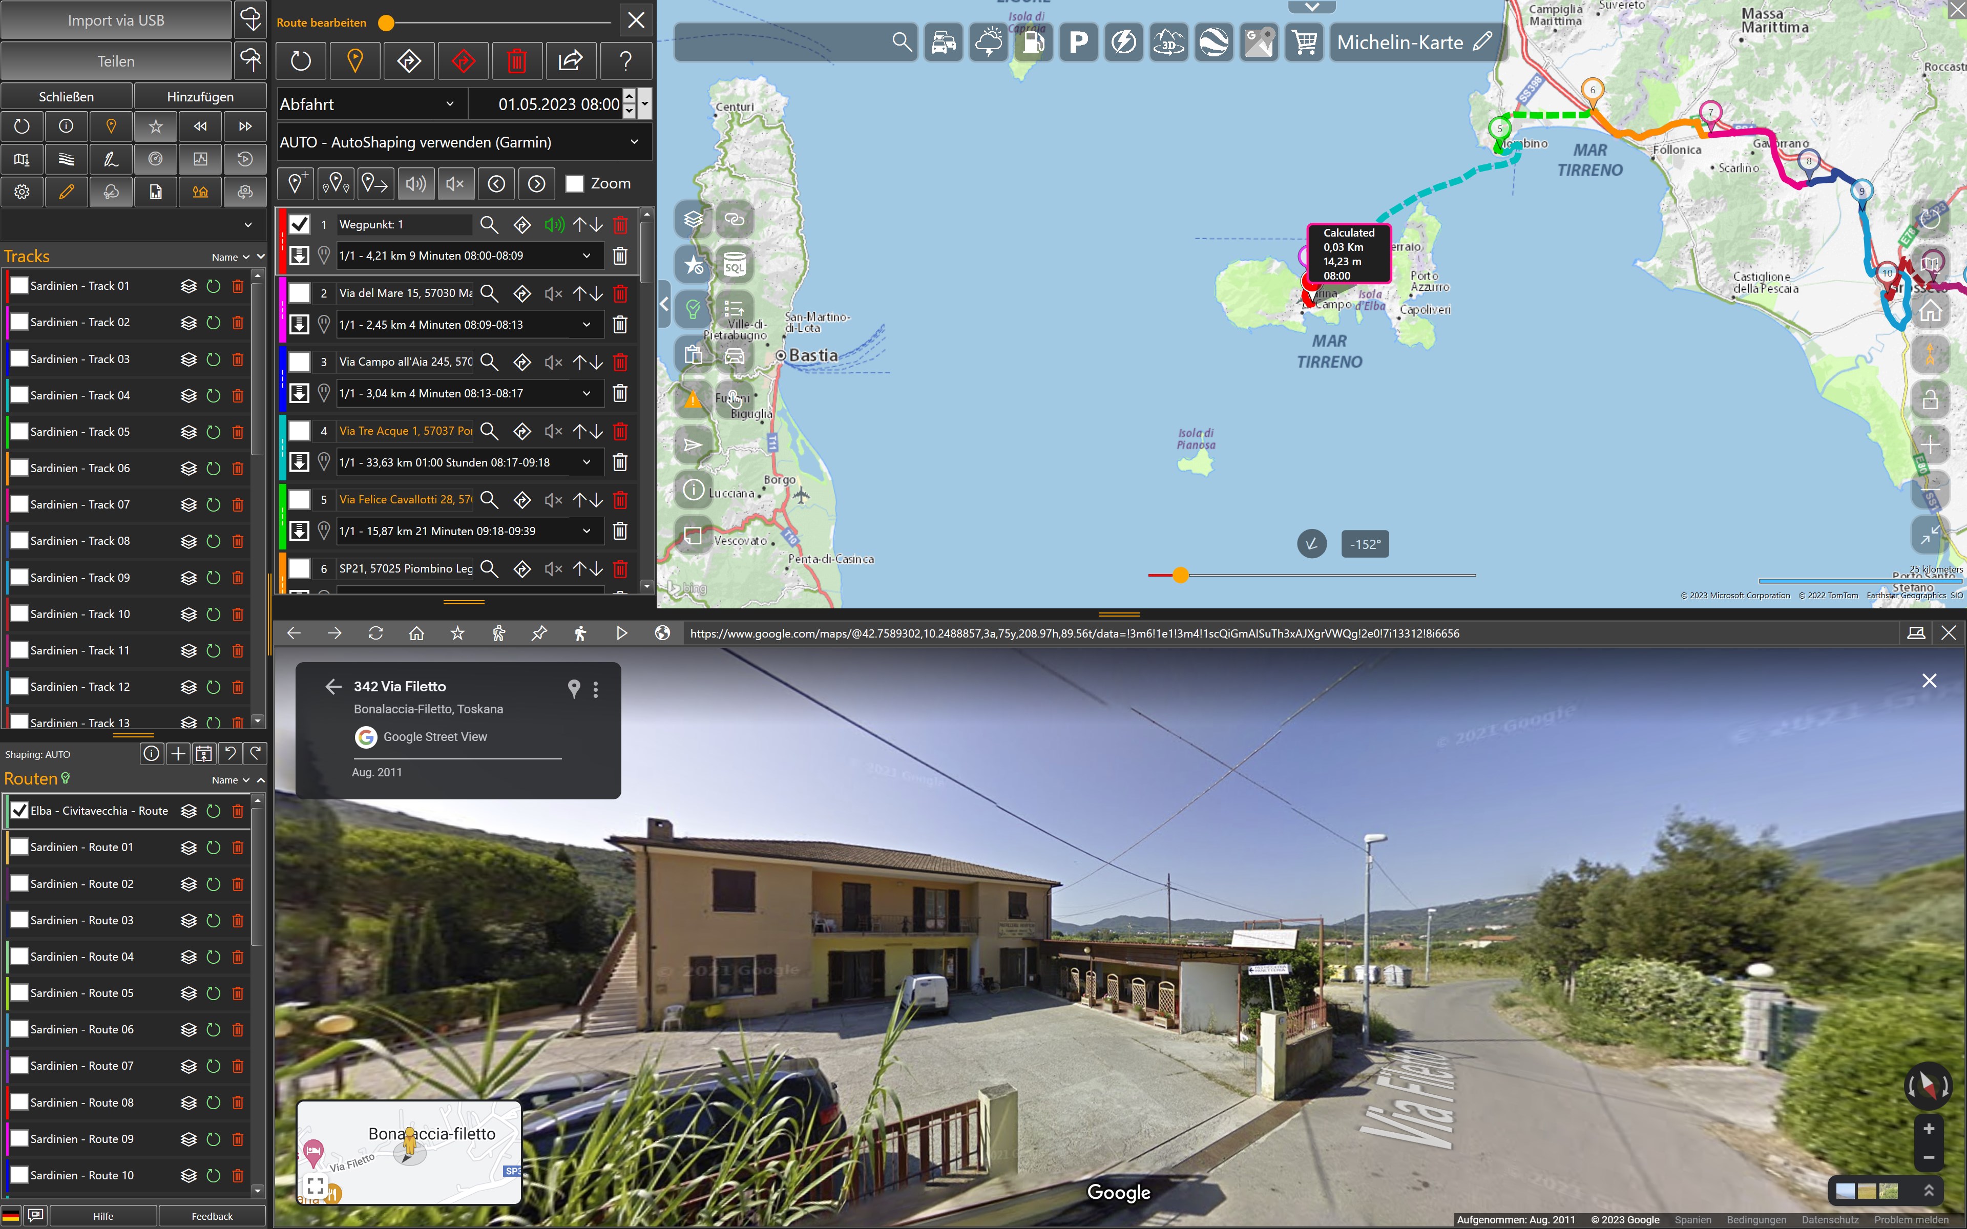The image size is (1967, 1229).
Task: Click the orange map rotation slider handle
Action: coord(1180,576)
